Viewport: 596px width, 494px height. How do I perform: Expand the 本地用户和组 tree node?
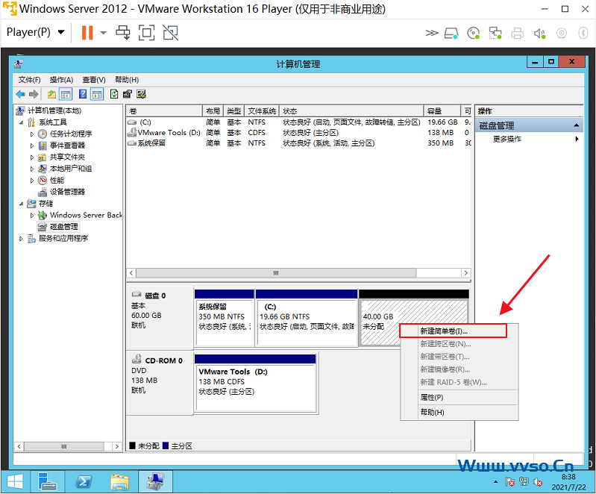tap(32, 169)
